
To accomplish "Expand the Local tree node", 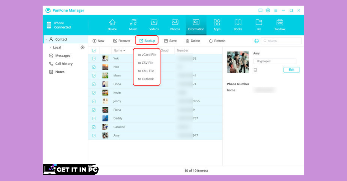I will pyautogui.click(x=51, y=47).
